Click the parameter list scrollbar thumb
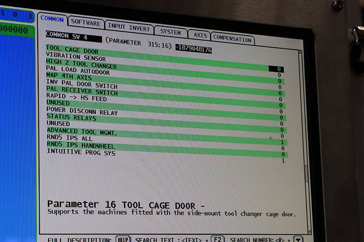Image resolution: width=364 pixels, height=242 pixels. coord(306,173)
